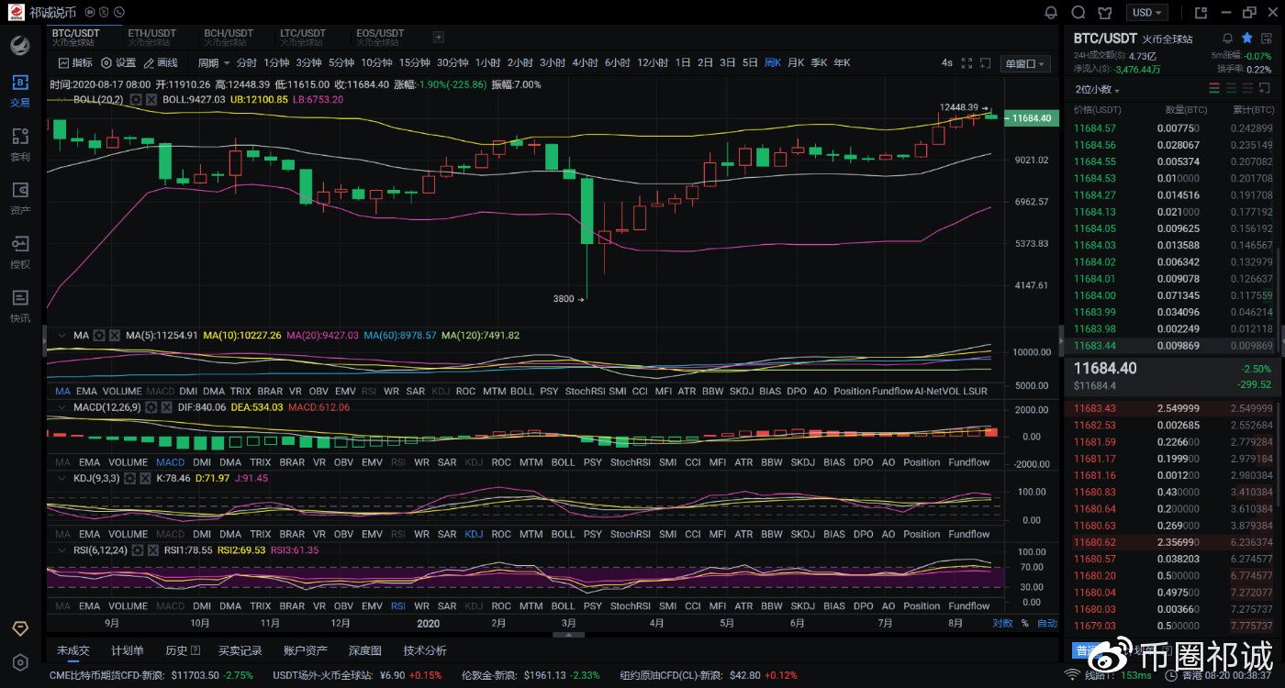Collapse the RSI indicator panel
The image size is (1285, 688).
pyautogui.click(x=62, y=549)
